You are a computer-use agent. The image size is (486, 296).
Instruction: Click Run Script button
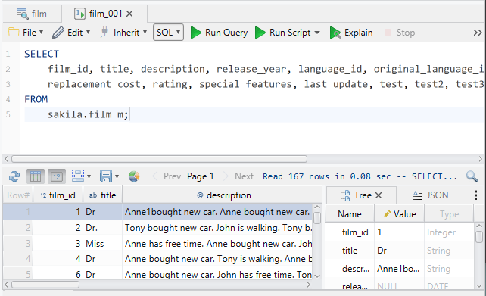[x=282, y=33]
